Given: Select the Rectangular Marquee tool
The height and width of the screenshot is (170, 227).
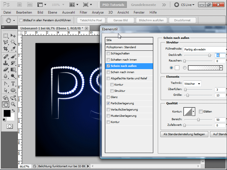Looking at the screenshot, I should tap(6, 35).
